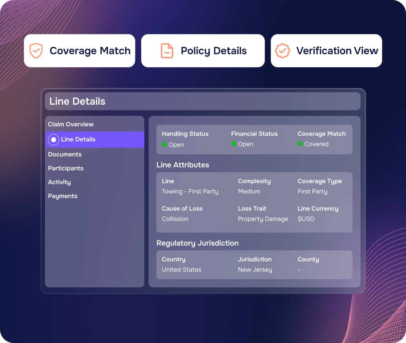The width and height of the screenshot is (406, 343).
Task: Click the verified badge icon on Verification View
Action: coord(283,51)
